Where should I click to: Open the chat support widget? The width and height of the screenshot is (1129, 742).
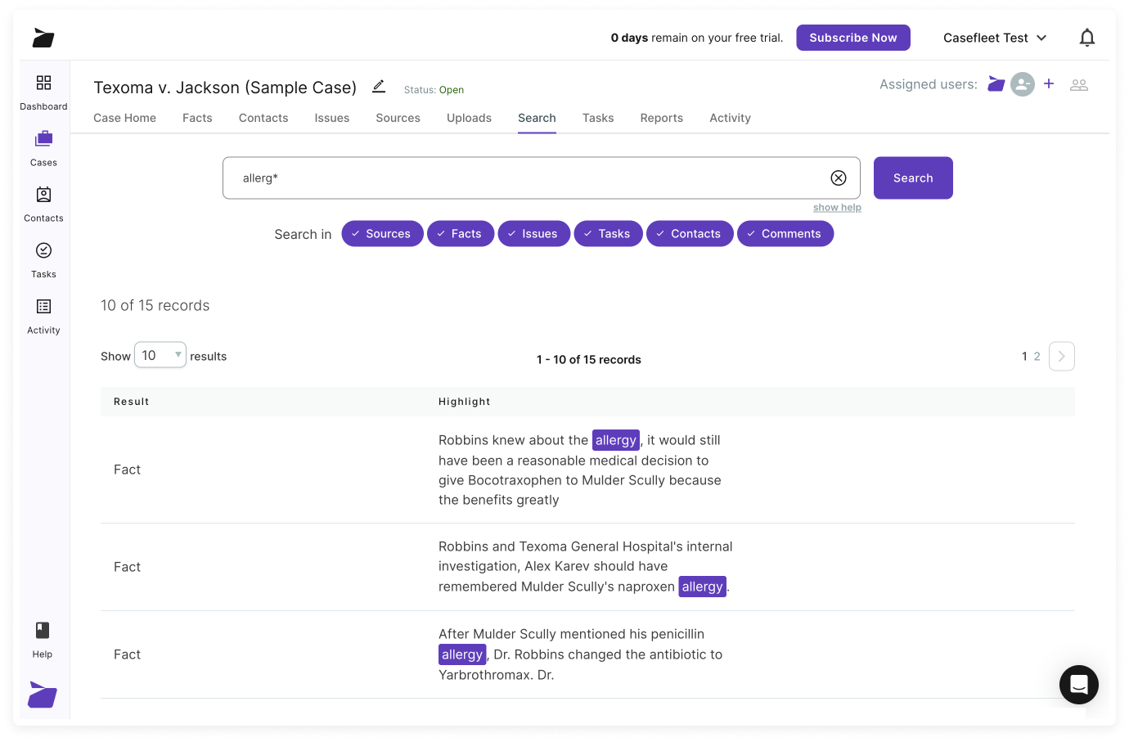[1078, 685]
